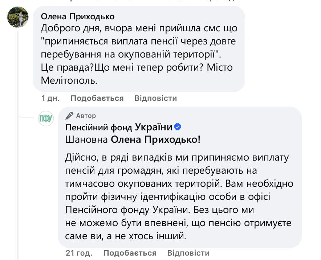This screenshot has width=321, height=260.
Task: Click the Пенсійний фонд України page name
Action: pyautogui.click(x=119, y=126)
